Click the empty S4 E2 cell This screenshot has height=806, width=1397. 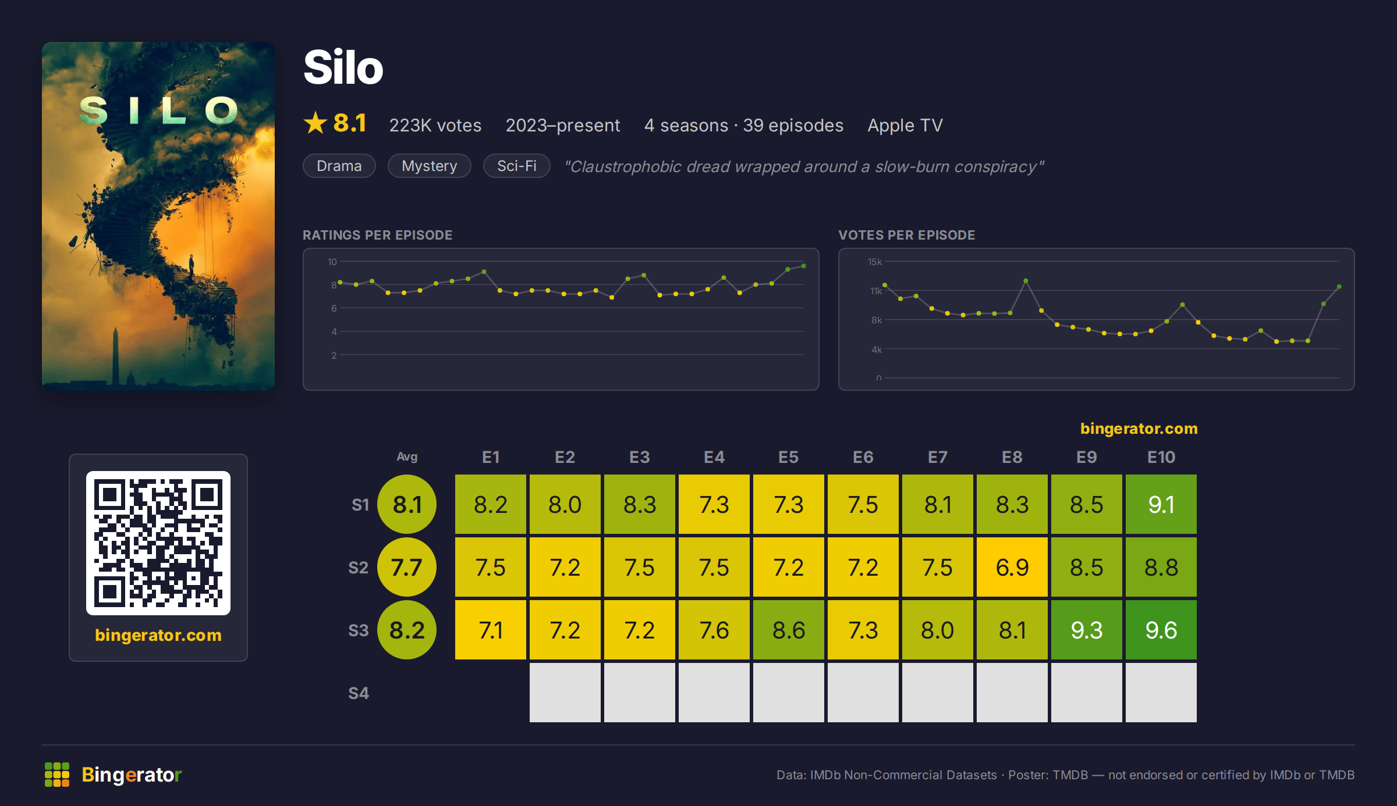565,693
